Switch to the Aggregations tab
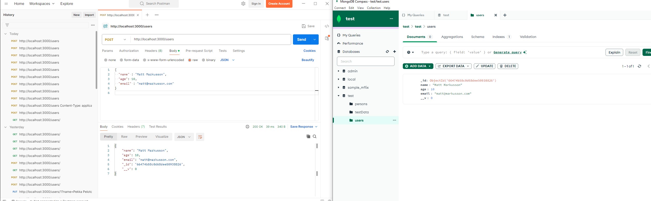 452,37
